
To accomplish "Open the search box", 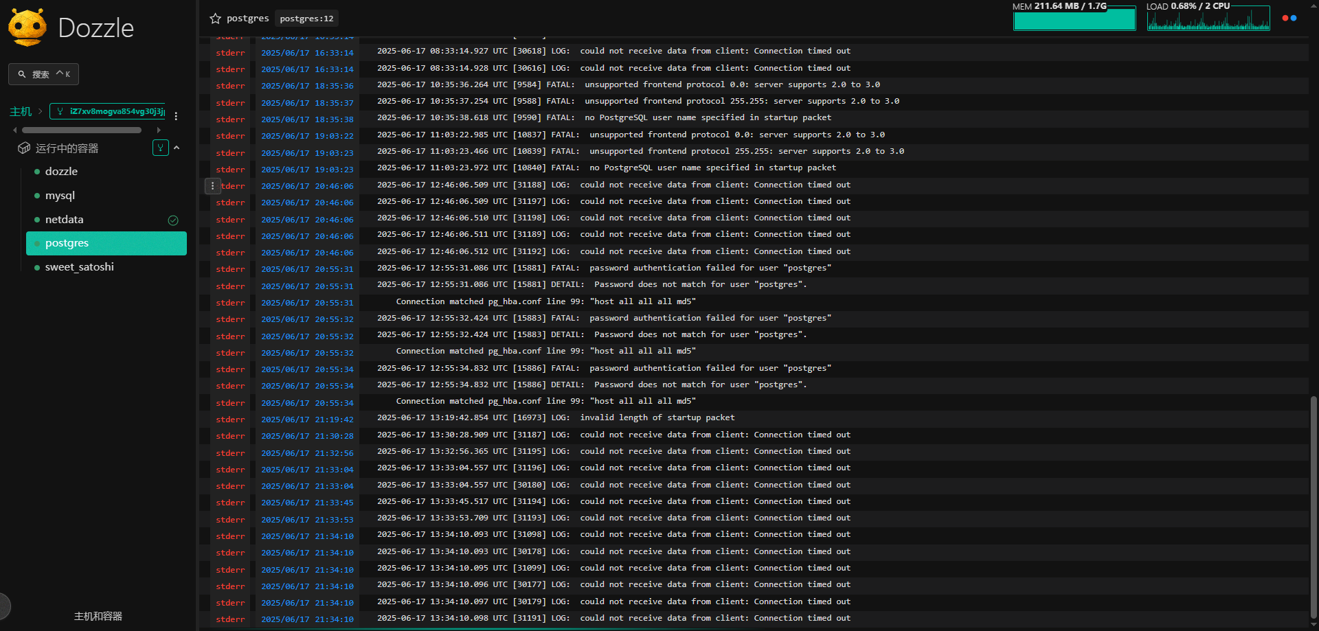I will (x=43, y=74).
